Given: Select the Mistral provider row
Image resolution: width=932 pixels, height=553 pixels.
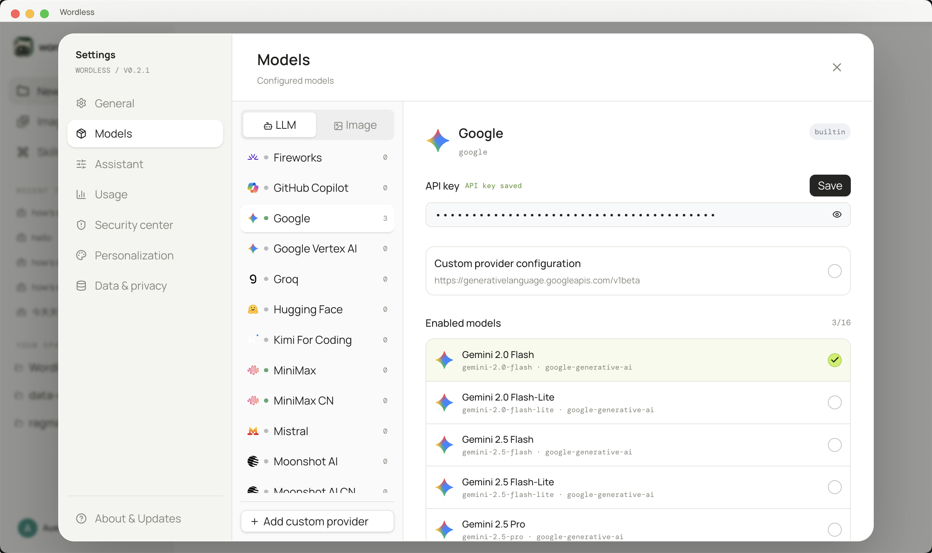Looking at the screenshot, I should [x=317, y=431].
